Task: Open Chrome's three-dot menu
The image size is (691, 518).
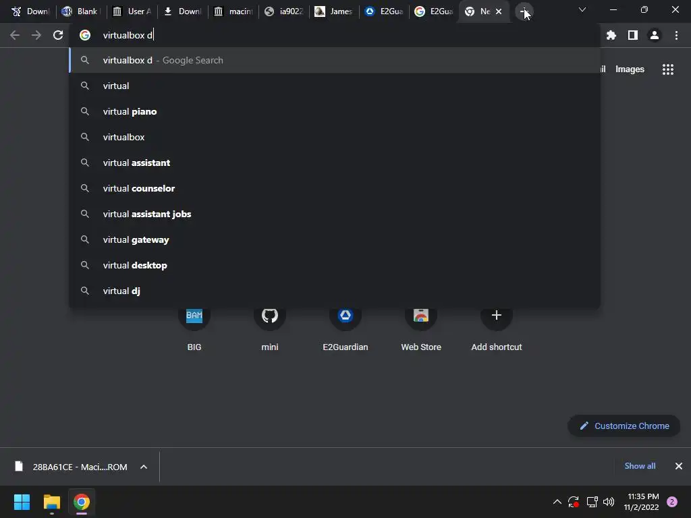Action: point(676,35)
